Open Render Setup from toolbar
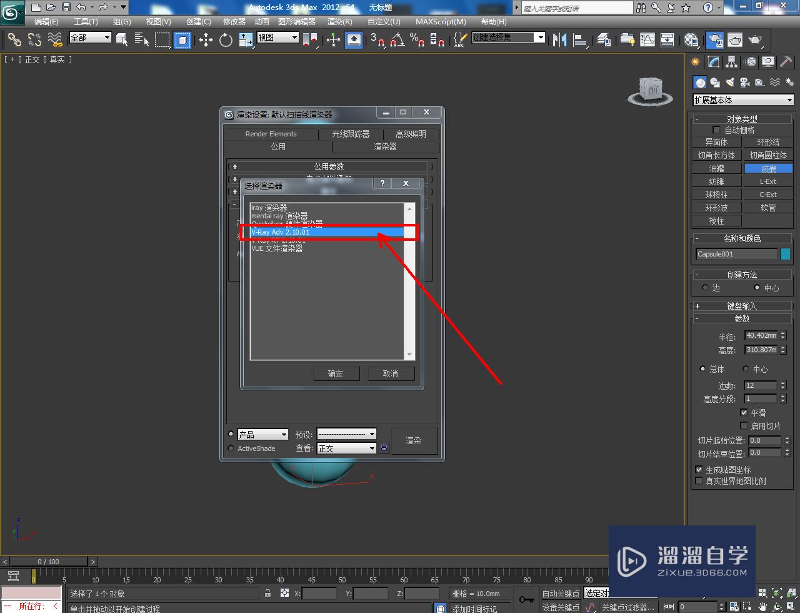Screen dimensions: 800x613 point(714,40)
